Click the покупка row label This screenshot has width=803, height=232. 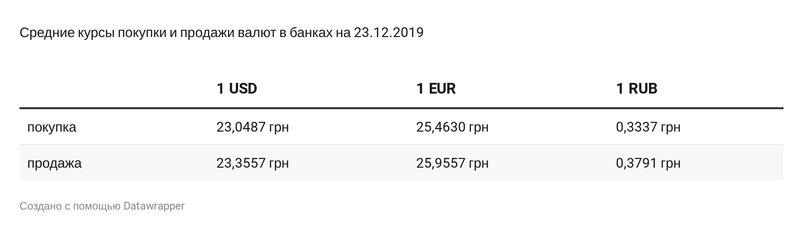coord(52,127)
